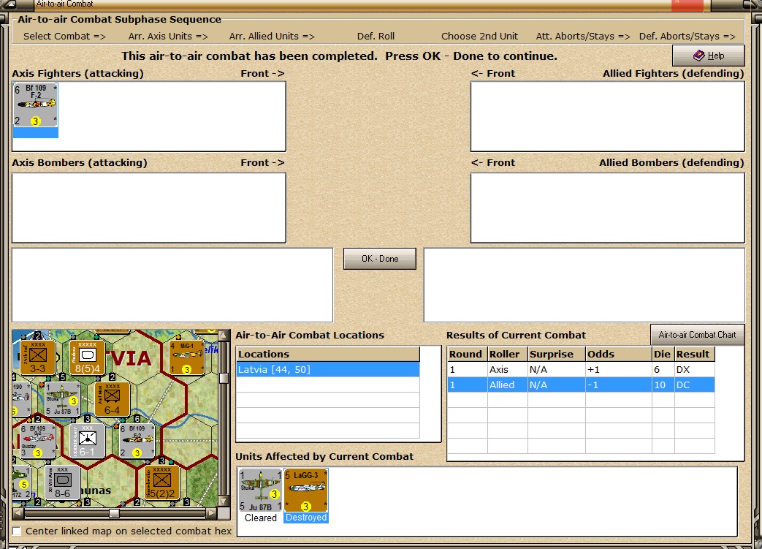Open the Air-to-air Combat Chart

[x=697, y=335]
